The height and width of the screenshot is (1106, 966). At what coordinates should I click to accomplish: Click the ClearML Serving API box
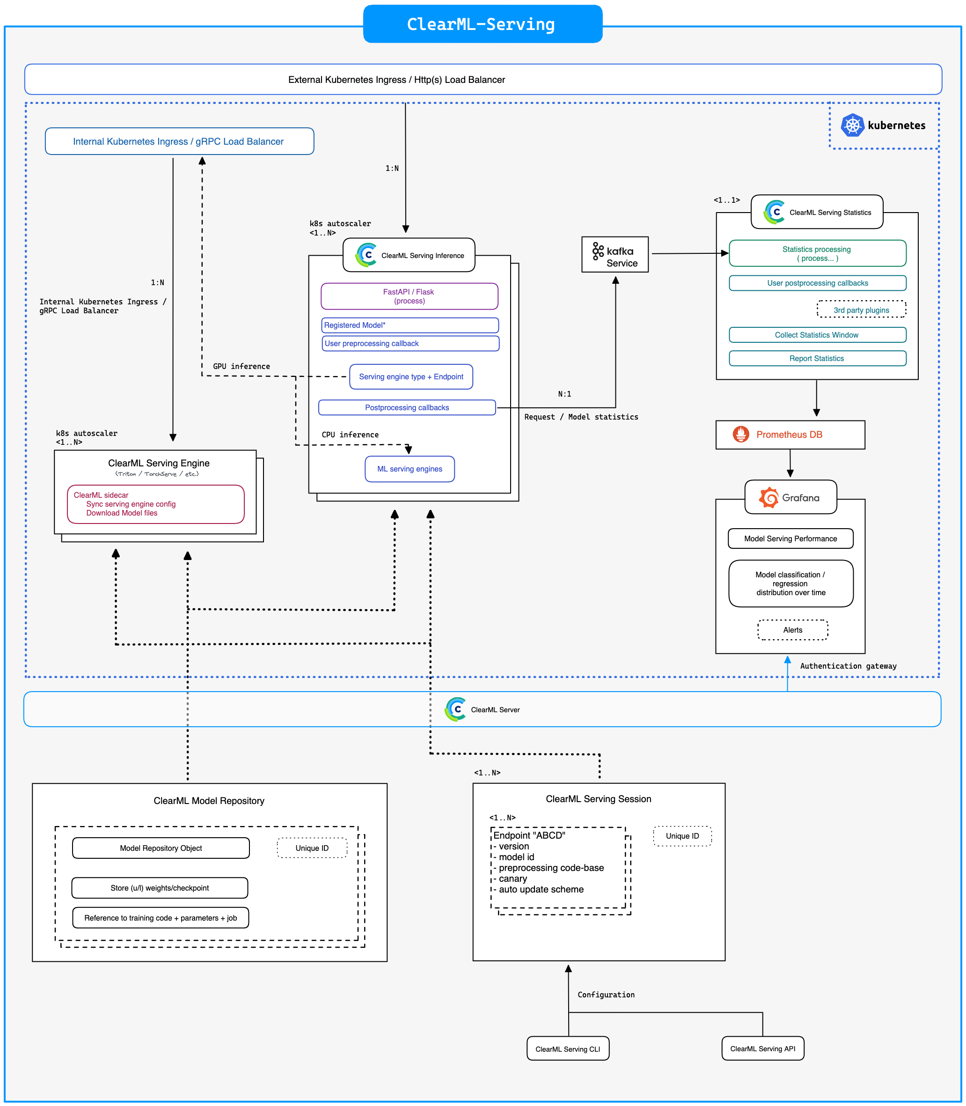pos(762,1048)
